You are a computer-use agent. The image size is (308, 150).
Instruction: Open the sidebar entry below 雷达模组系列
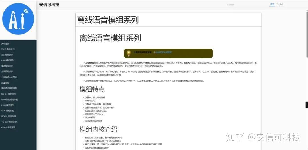click(7, 72)
